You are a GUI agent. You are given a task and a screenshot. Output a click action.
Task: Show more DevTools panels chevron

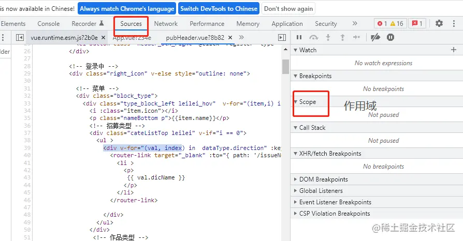pyautogui.click(x=355, y=23)
